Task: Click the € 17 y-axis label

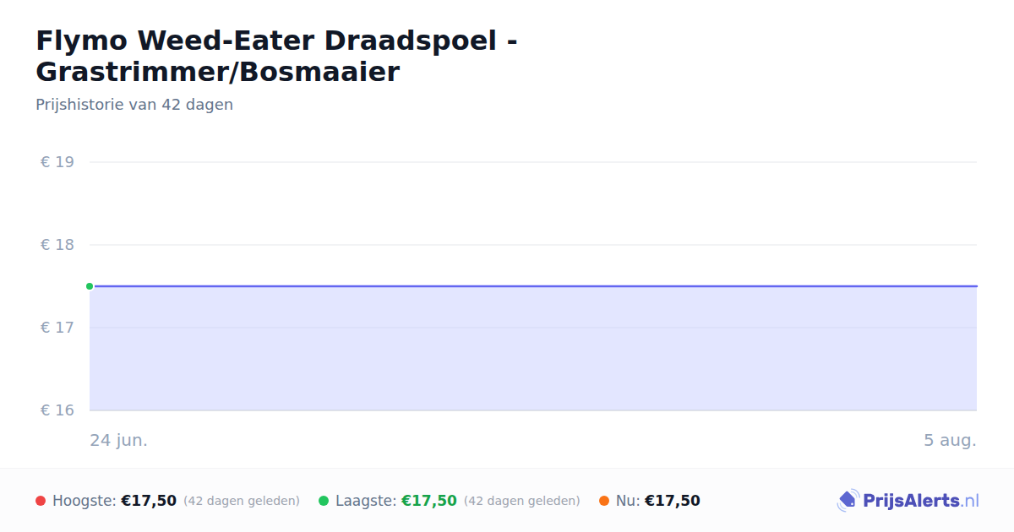Action: coord(57,328)
